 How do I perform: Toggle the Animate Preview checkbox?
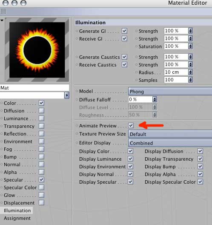[x=131, y=125]
